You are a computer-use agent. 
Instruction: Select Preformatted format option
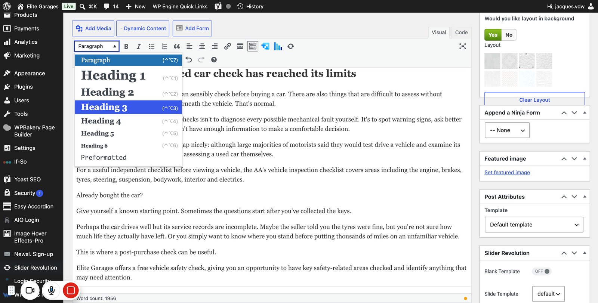point(128,158)
